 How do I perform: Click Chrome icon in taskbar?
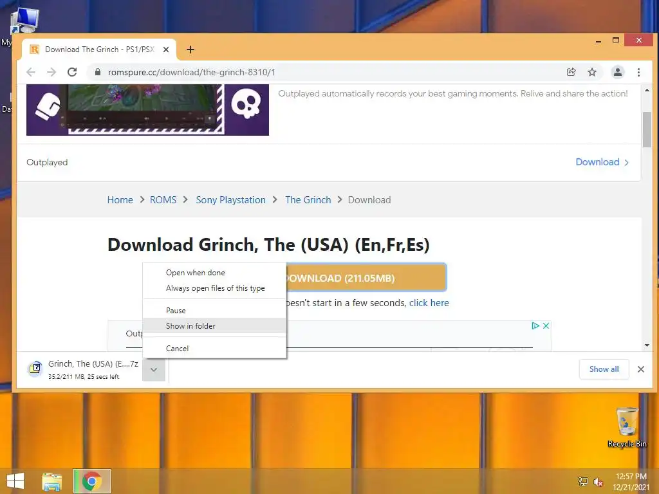[91, 481]
